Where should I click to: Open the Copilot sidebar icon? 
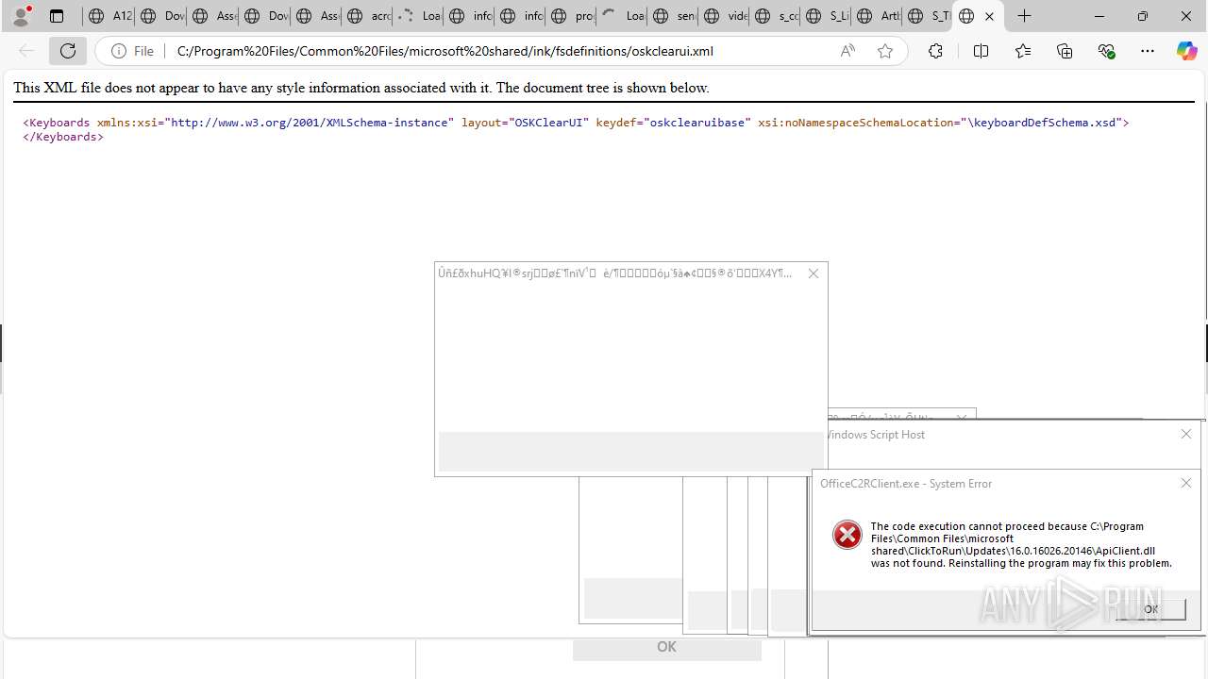click(1186, 51)
